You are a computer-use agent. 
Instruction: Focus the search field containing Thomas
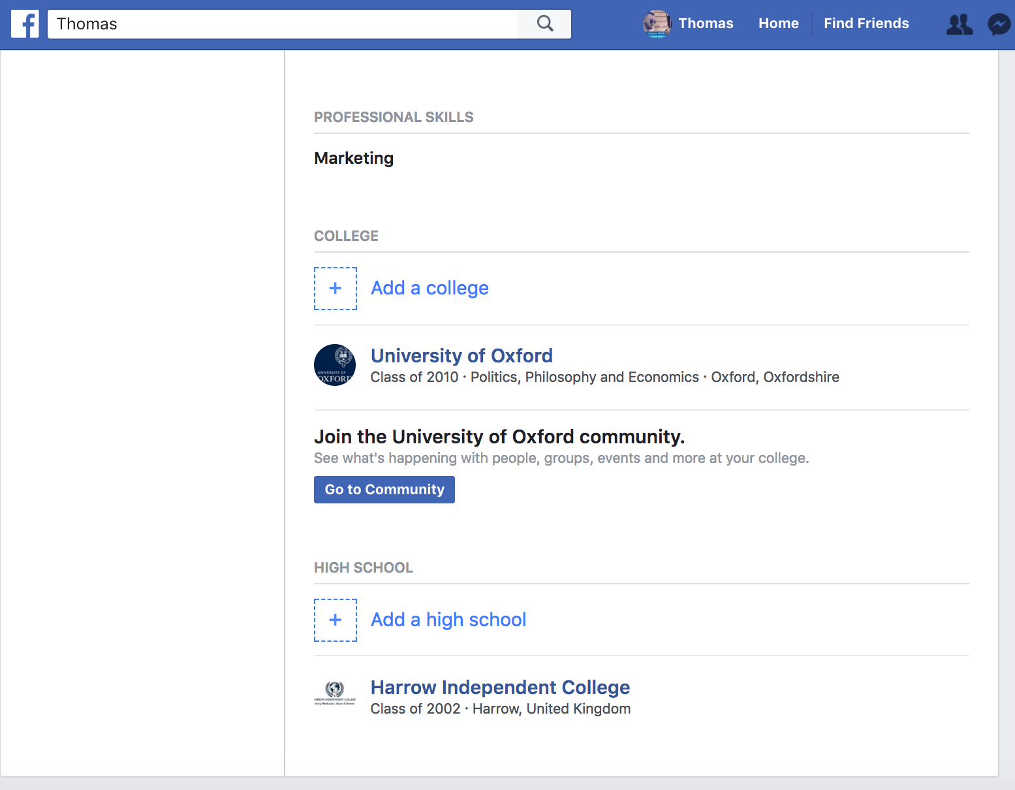[283, 24]
